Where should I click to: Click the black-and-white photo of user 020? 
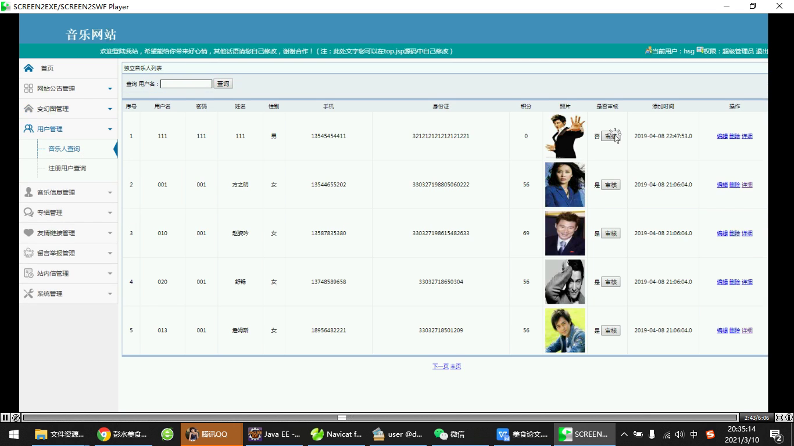(565, 282)
